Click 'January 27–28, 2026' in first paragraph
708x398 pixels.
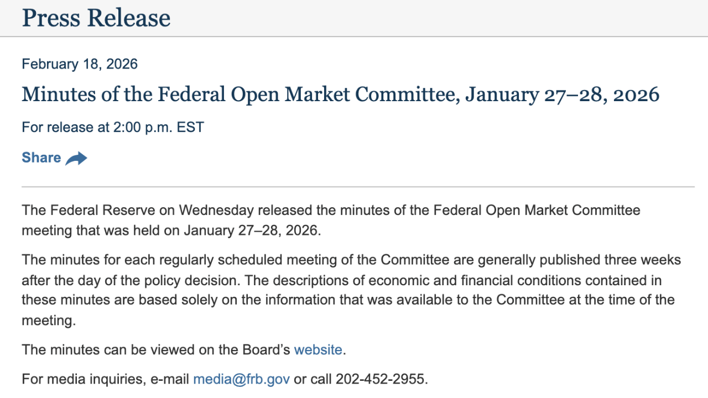click(x=252, y=231)
